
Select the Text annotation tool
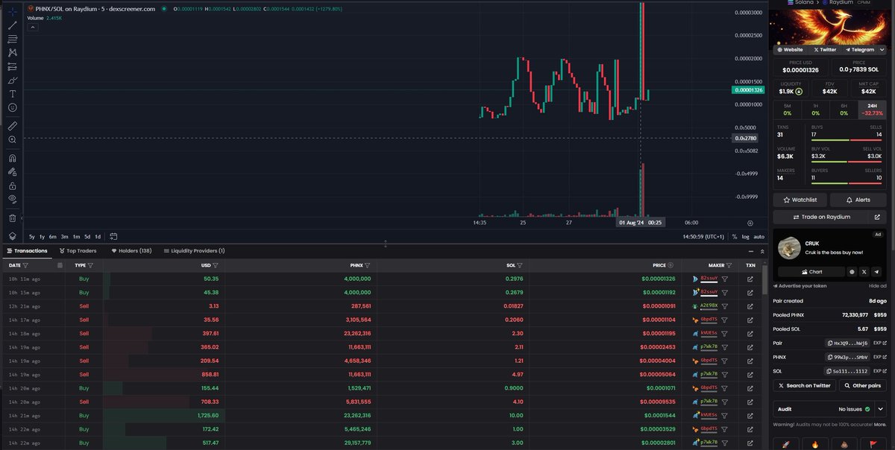pyautogui.click(x=13, y=94)
